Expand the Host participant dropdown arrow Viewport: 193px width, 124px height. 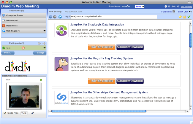(x=45, y=48)
